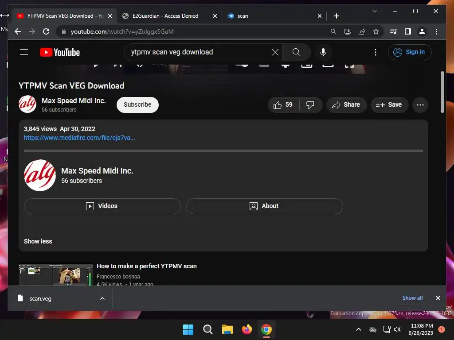Click the page vertical scrollbar thumb
This screenshot has height=340, width=454.
click(x=442, y=92)
